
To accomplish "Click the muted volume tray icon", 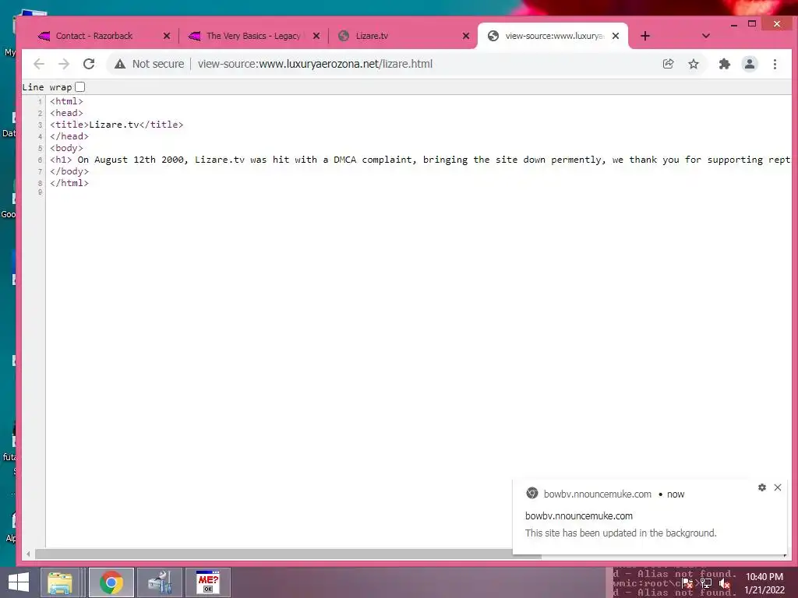I will 724,584.
